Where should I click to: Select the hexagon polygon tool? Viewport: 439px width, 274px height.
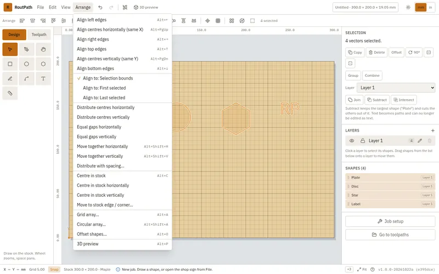click(43, 64)
